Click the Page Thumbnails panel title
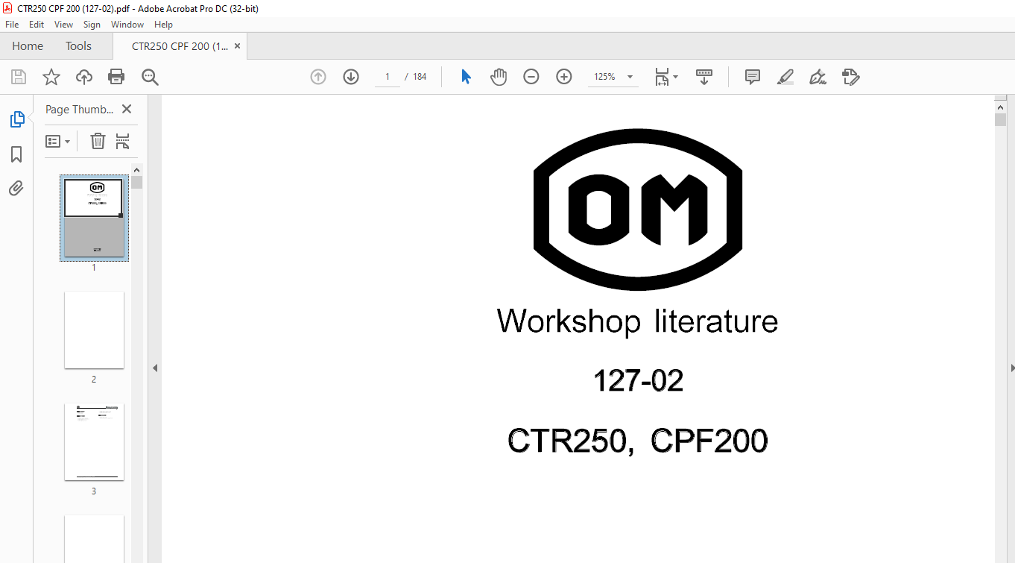The width and height of the screenshot is (1015, 563). pos(79,109)
